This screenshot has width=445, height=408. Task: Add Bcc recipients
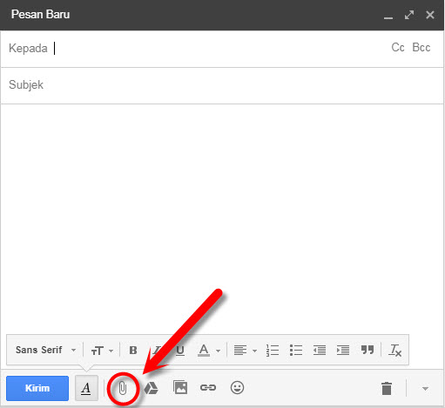coord(421,48)
